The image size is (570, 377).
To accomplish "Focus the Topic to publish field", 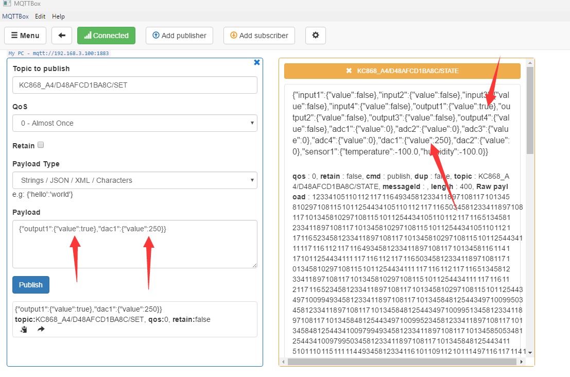I will 135,85.
